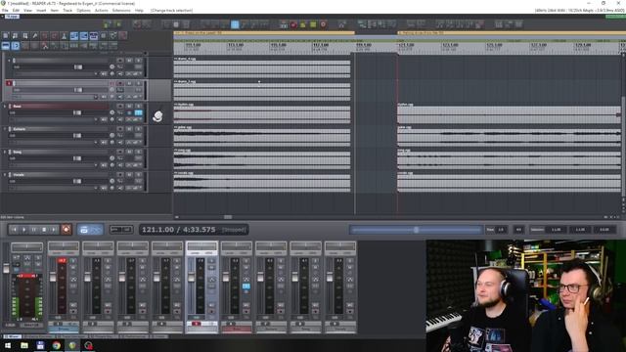This screenshot has height=352, width=626.
Task: Click the red Bass label on mixer strip
Action: click(x=237, y=330)
